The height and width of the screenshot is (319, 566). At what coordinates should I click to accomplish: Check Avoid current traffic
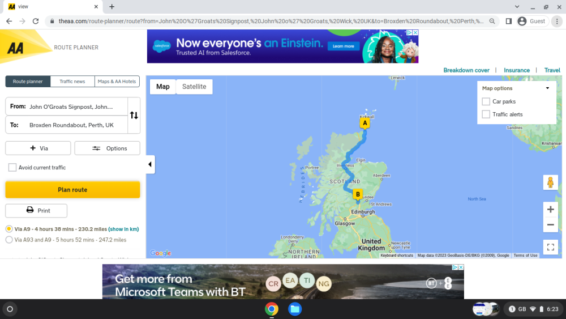click(x=12, y=168)
